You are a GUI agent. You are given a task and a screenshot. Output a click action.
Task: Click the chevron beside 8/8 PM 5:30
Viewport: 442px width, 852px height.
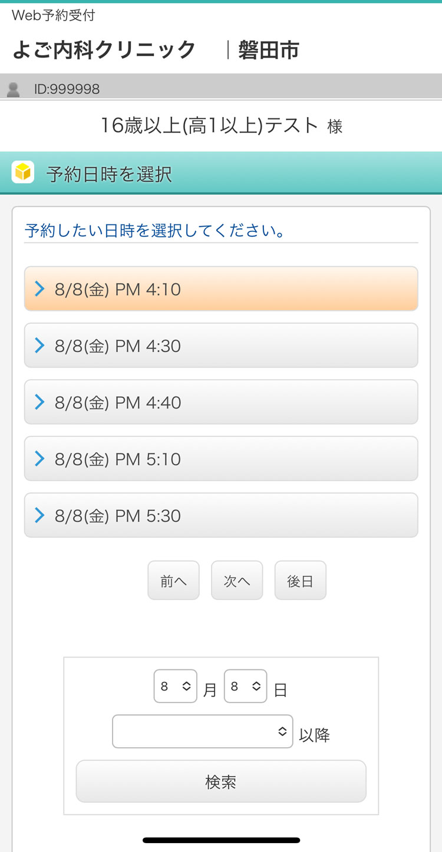click(39, 515)
